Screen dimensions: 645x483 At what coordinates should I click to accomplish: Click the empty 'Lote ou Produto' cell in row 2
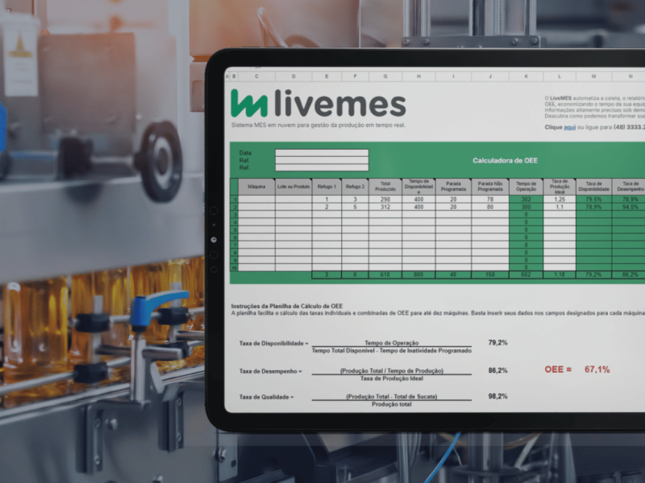[293, 207]
